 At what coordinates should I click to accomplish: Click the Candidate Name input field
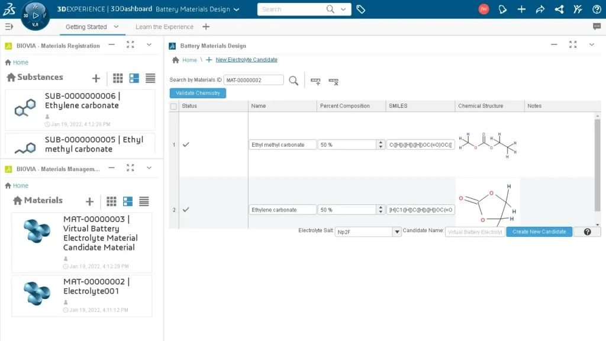click(475, 232)
